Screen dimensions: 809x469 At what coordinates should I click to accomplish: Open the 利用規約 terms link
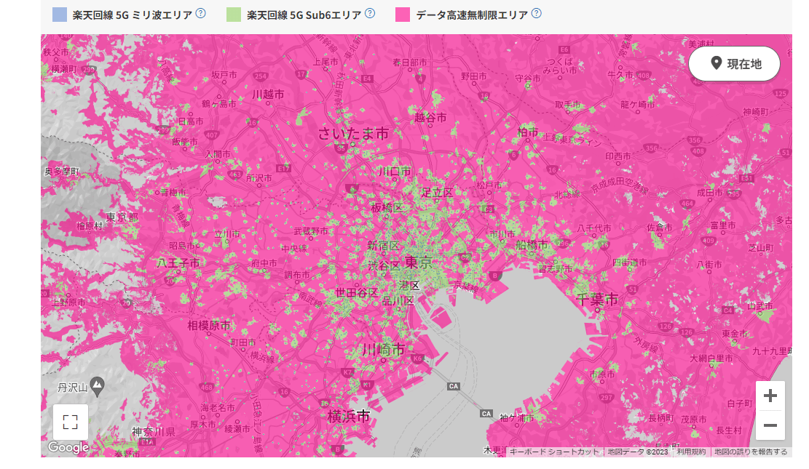(x=691, y=452)
